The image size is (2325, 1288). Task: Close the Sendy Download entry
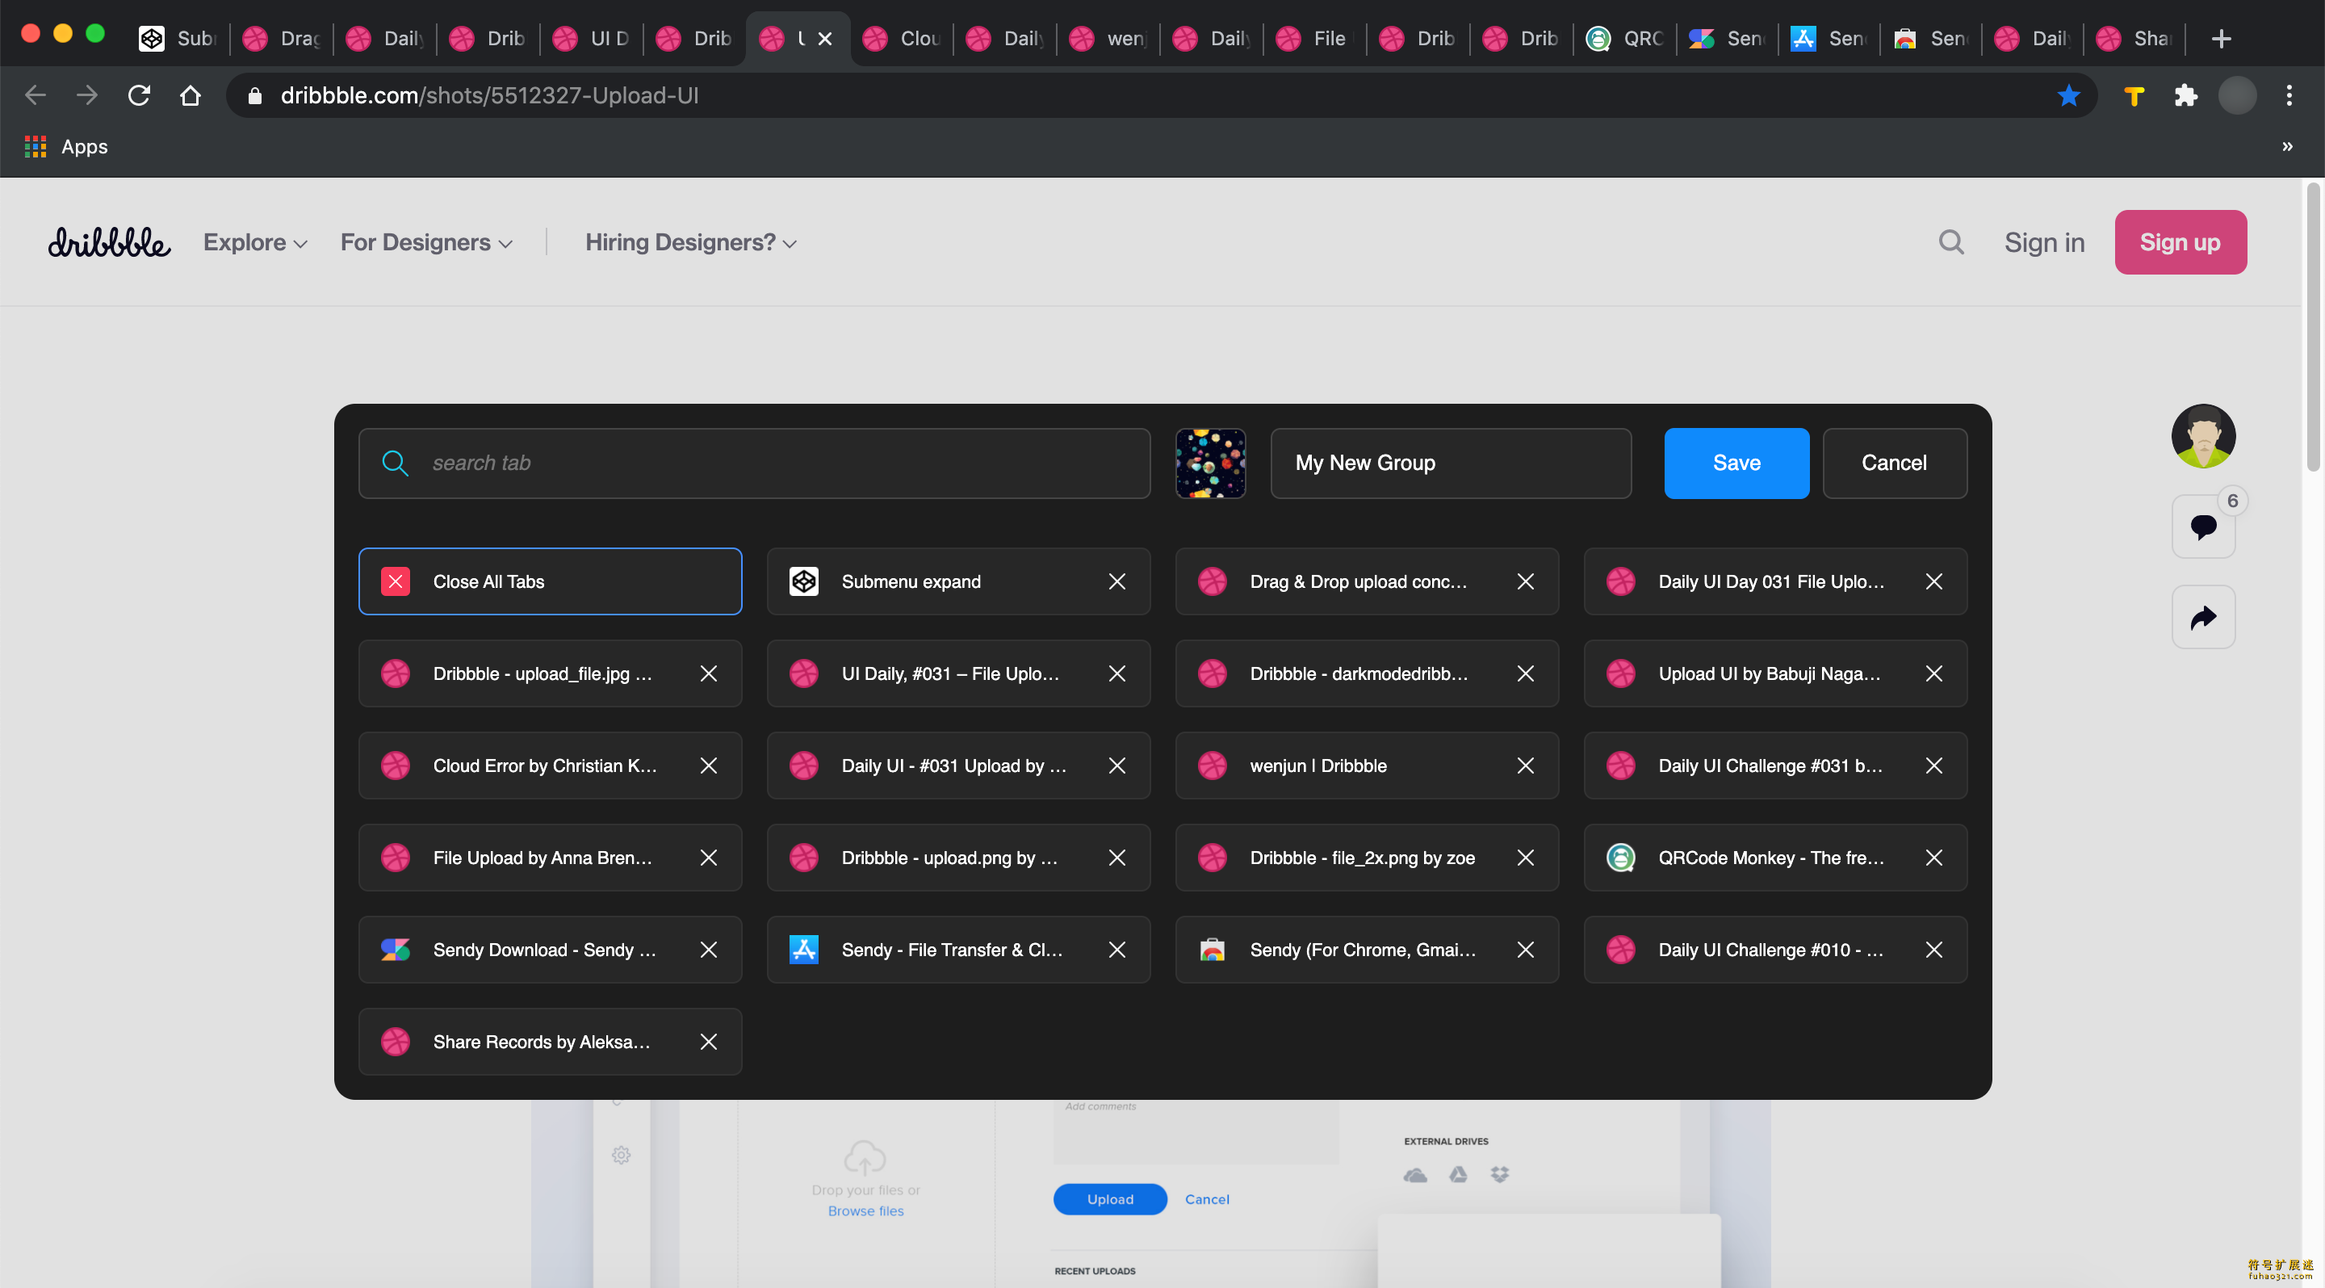click(709, 950)
